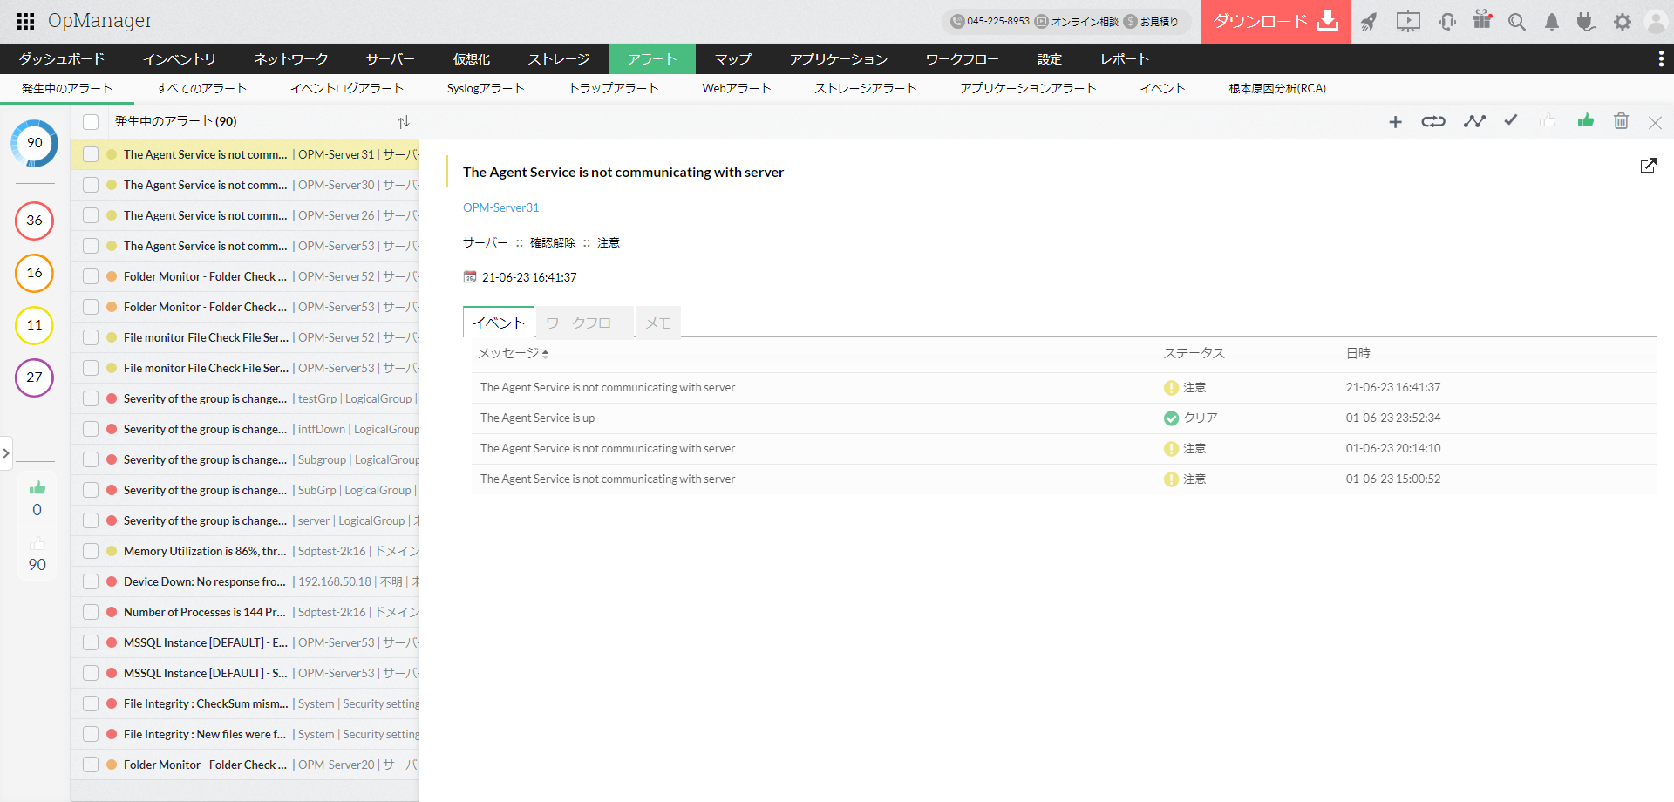Filter by orange circle showing 16
The width and height of the screenshot is (1674, 802).
click(x=35, y=273)
